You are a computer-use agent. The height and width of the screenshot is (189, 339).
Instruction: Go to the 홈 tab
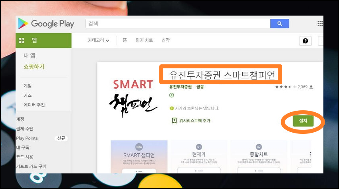(x=125, y=40)
